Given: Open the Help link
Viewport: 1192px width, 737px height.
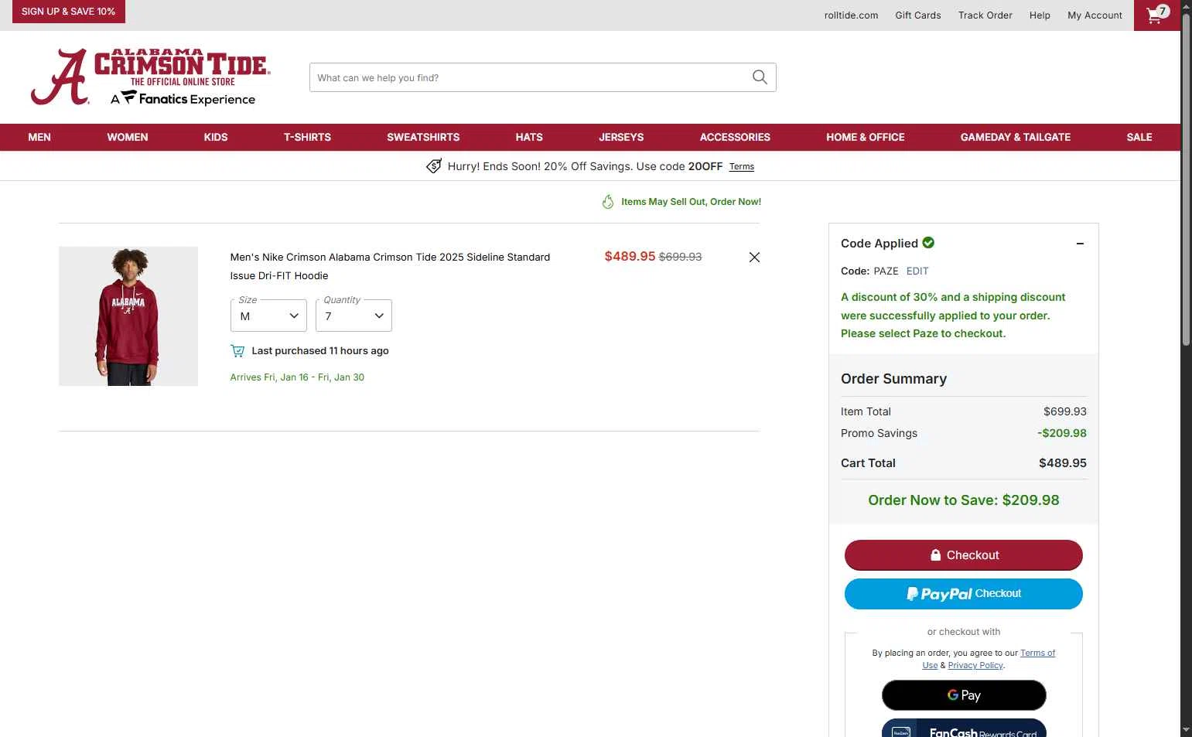Looking at the screenshot, I should pos(1040,15).
